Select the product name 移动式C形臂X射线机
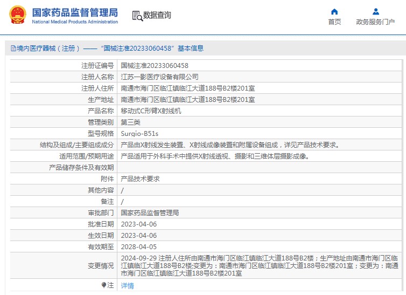The height and width of the screenshot is (295, 406). 151,111
